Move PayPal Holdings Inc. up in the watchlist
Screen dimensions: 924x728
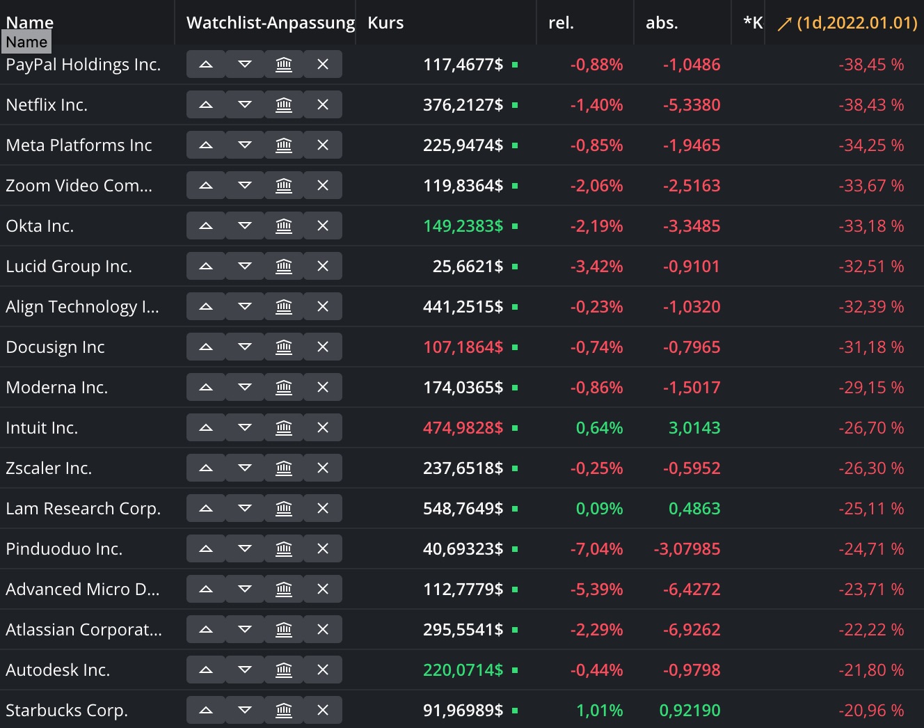pos(206,64)
